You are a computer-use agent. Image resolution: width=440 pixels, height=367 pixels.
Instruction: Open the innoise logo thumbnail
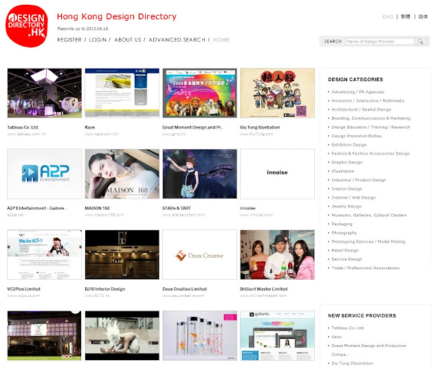point(277,174)
